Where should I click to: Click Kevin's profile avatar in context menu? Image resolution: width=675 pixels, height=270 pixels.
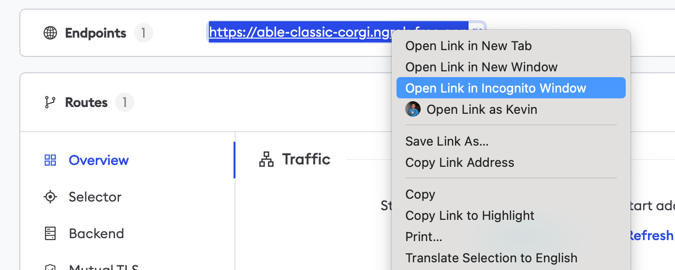(413, 109)
